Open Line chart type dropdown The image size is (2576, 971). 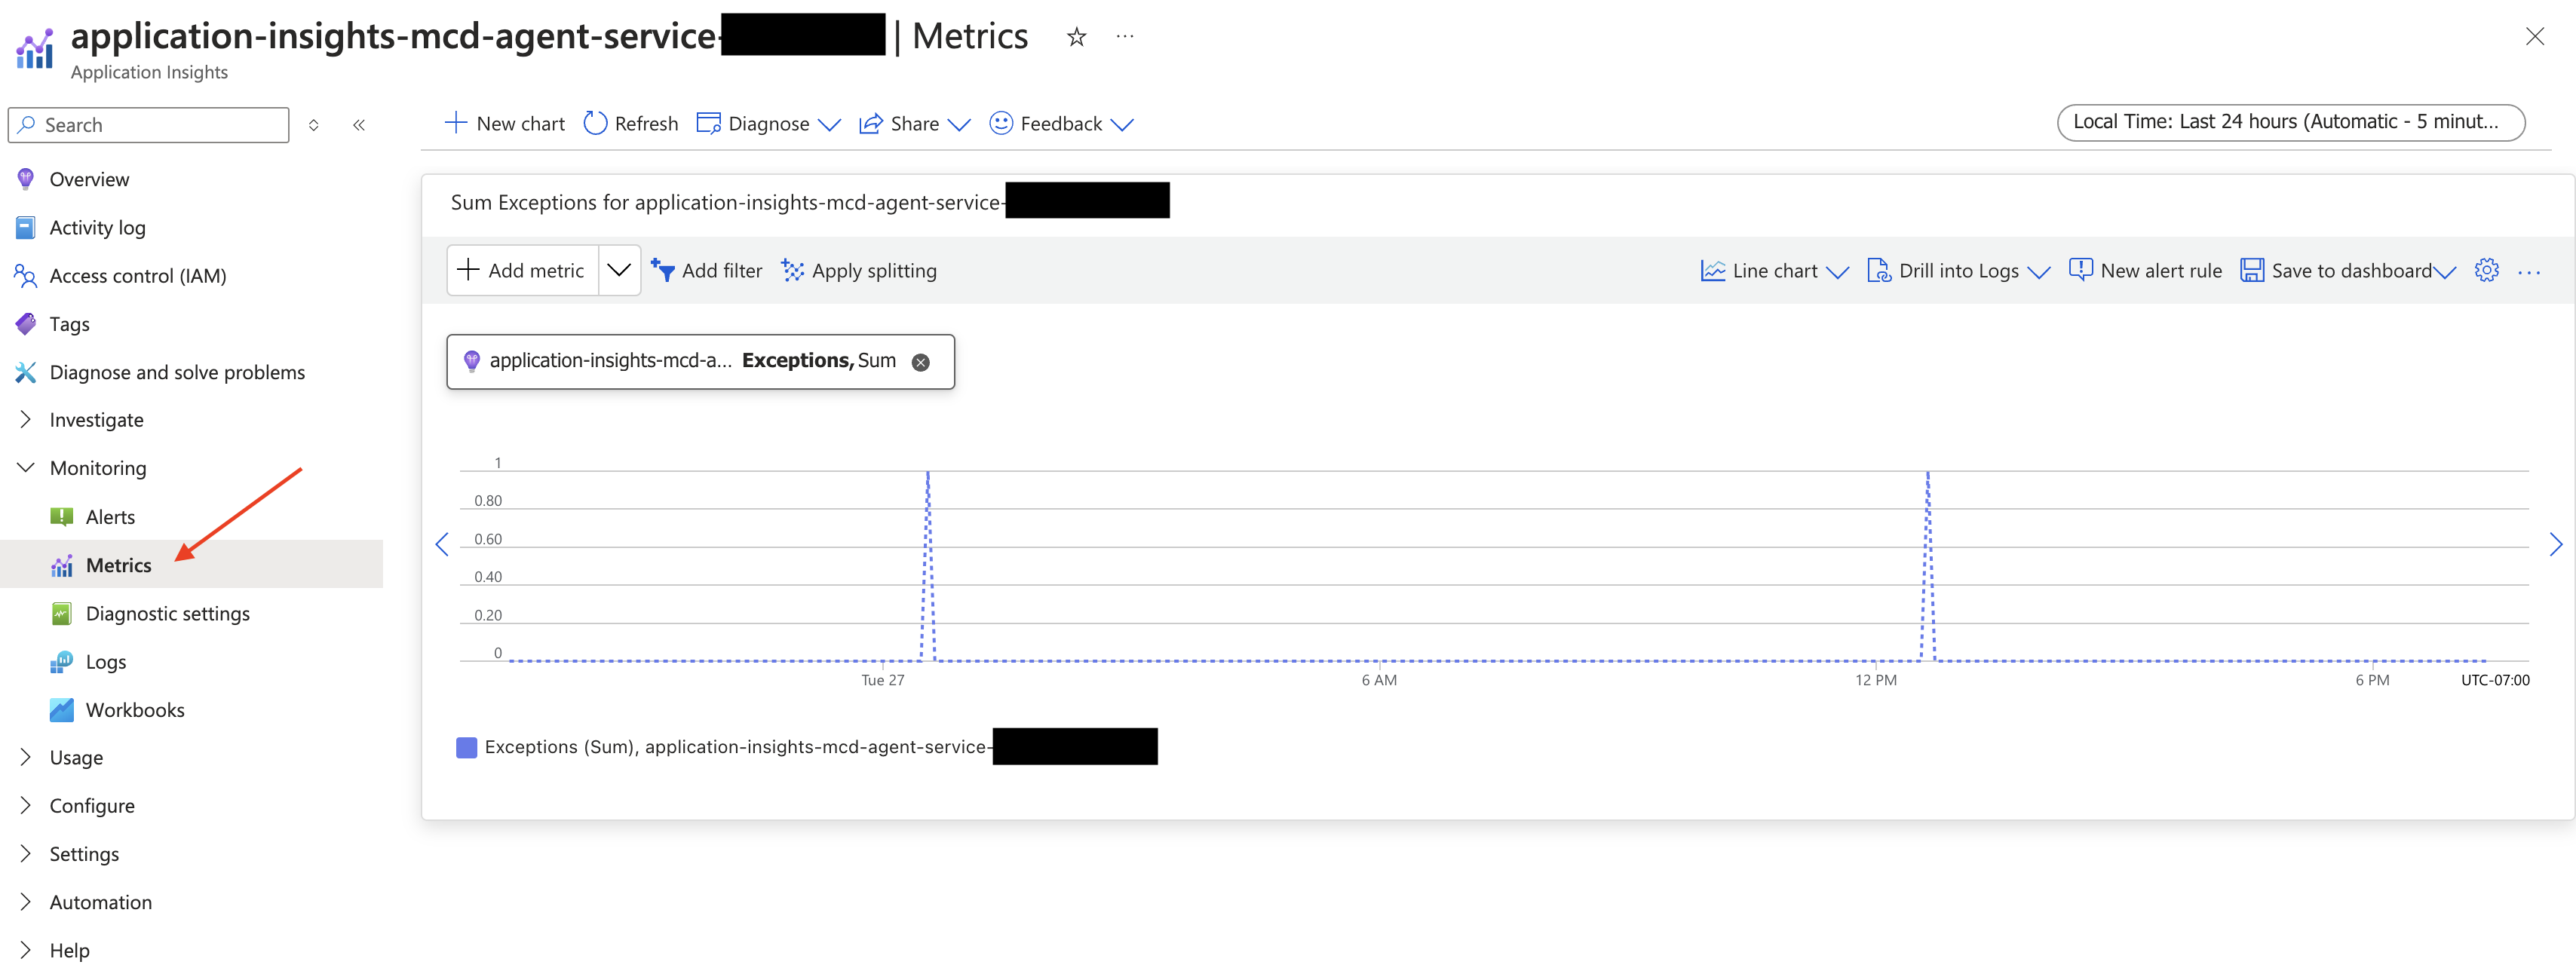click(1774, 270)
